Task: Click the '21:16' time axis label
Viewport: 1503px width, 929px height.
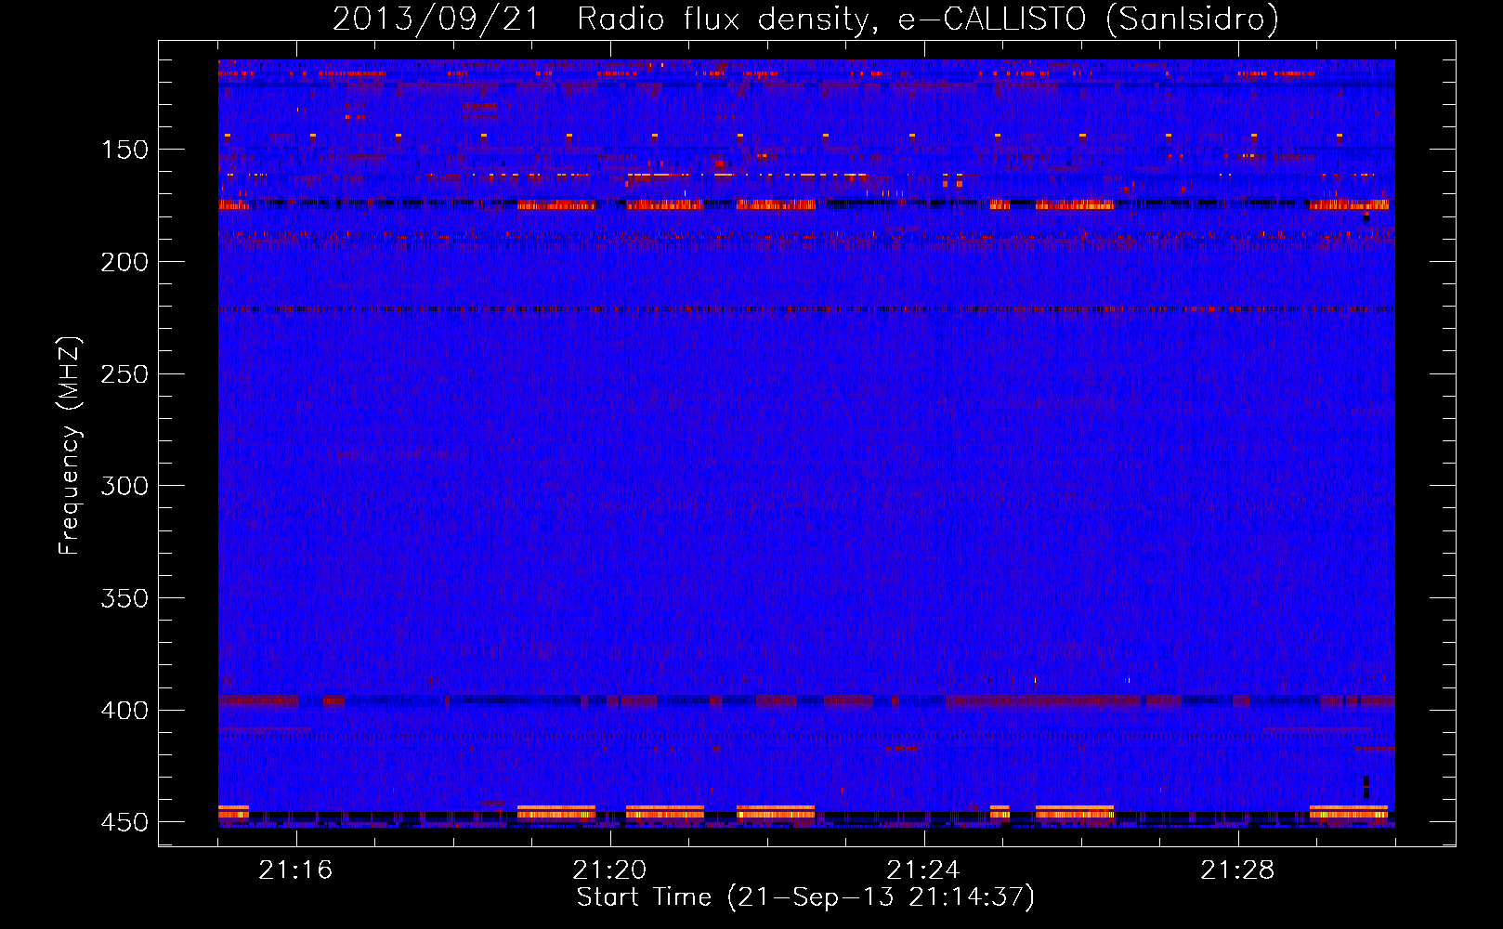Action: (295, 870)
